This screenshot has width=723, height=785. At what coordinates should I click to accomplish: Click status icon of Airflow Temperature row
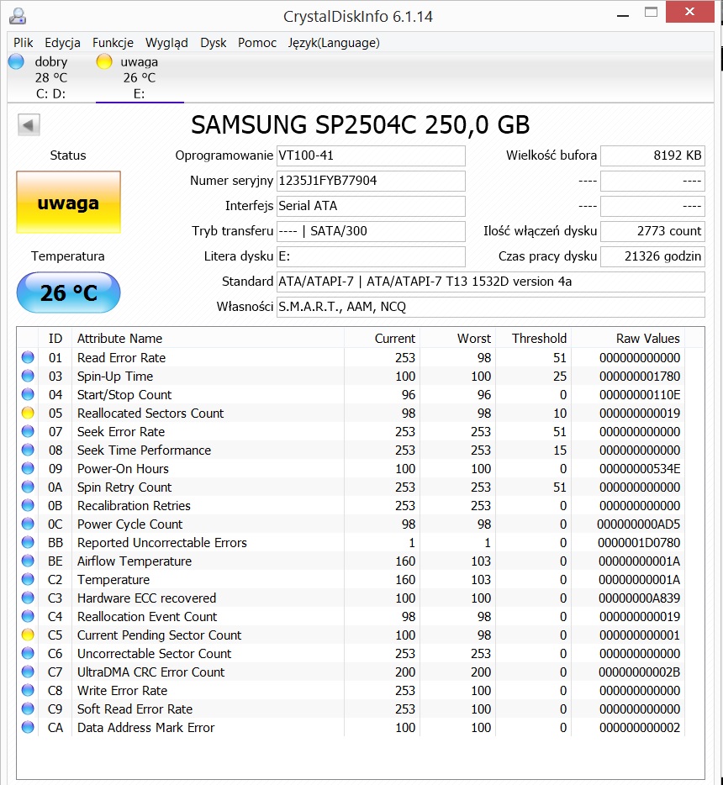(x=28, y=561)
